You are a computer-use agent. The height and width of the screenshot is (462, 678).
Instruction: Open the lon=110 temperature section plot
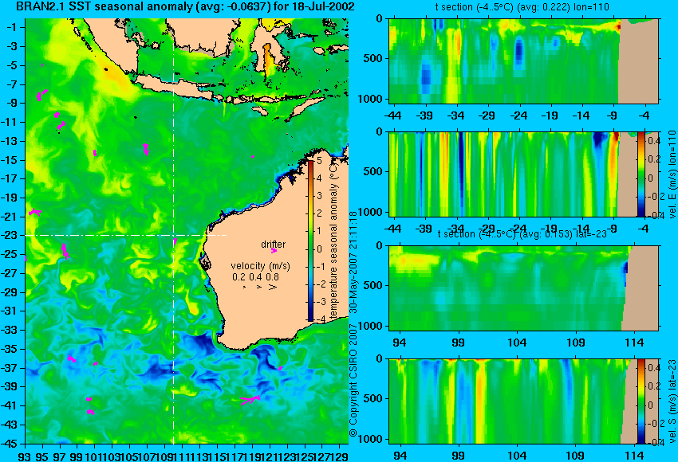pyautogui.click(x=523, y=61)
